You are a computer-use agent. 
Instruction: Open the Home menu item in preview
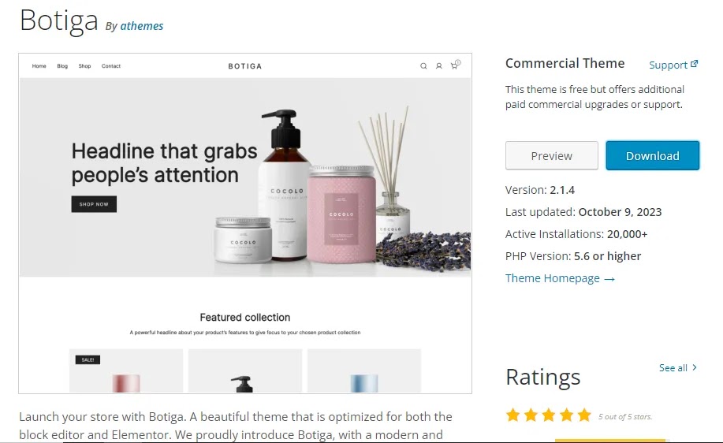39,66
